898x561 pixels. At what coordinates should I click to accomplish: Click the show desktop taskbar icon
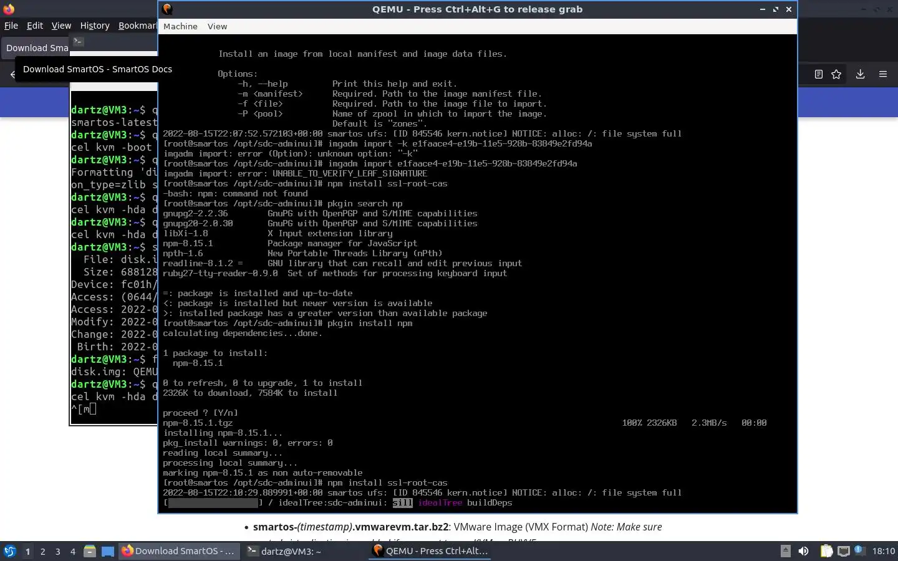(108, 551)
